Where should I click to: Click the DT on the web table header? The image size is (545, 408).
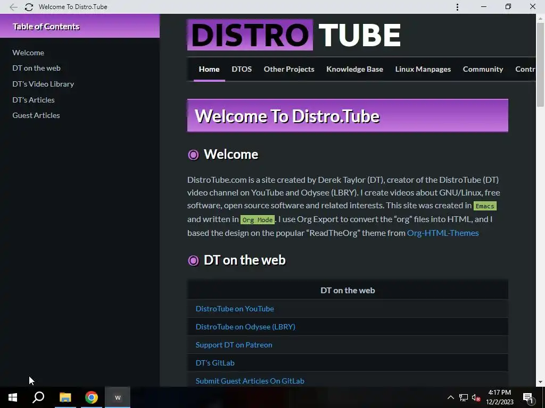[348, 290]
